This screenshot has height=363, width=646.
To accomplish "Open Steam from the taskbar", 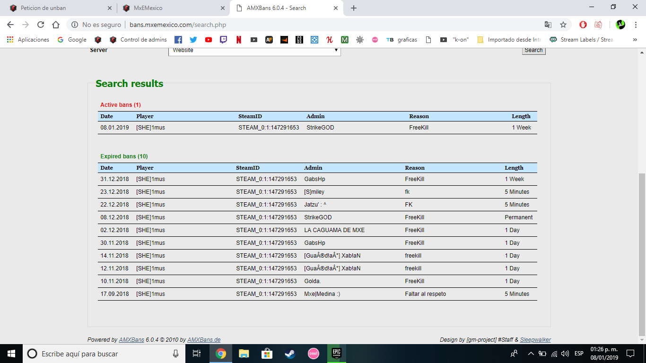I will click(290, 354).
